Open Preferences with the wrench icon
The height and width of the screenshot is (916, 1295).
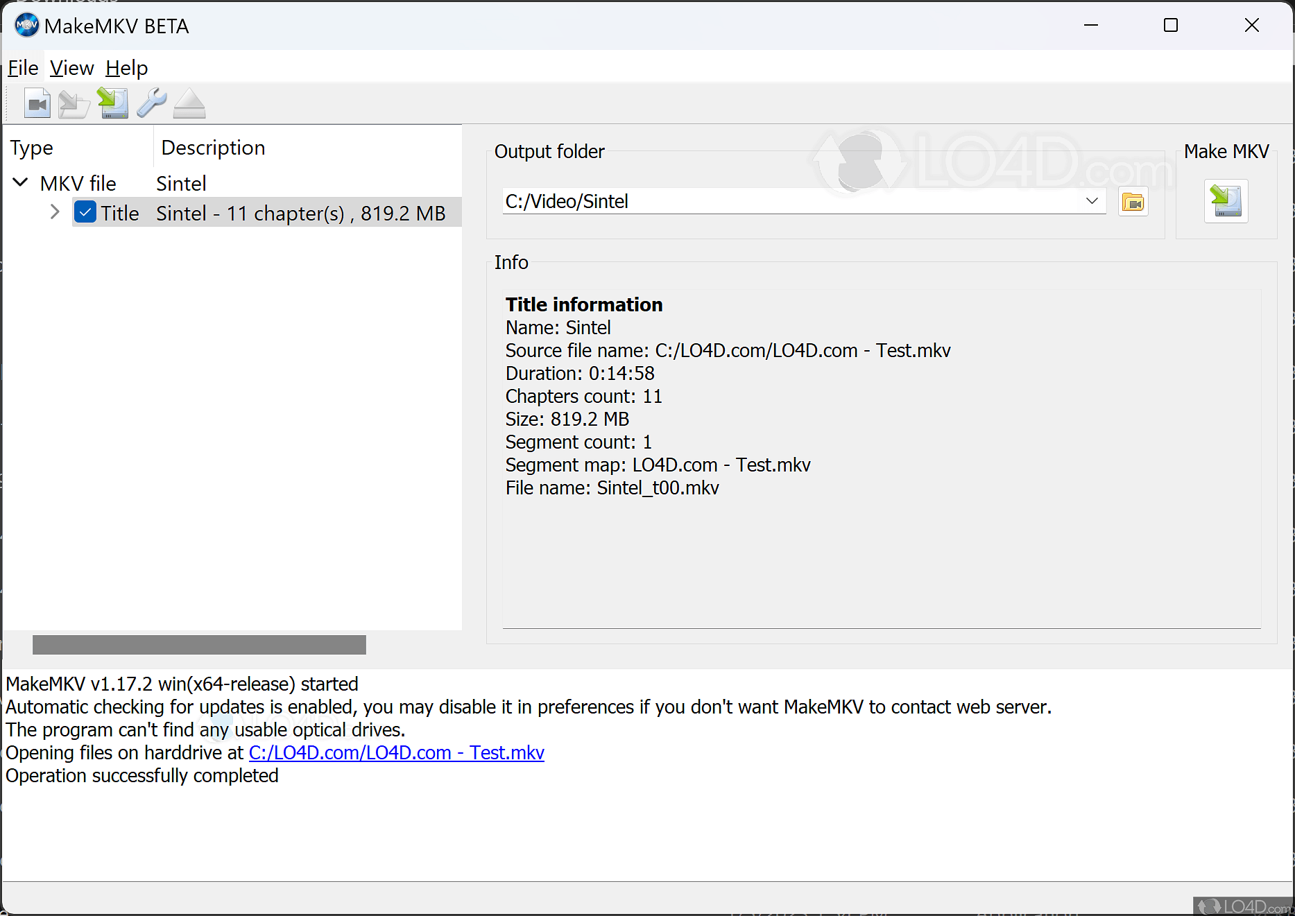coord(151,104)
